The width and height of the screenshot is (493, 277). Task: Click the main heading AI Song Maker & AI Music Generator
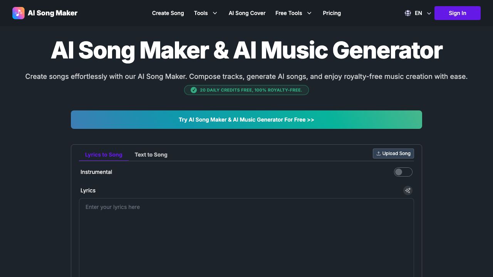[246, 50]
